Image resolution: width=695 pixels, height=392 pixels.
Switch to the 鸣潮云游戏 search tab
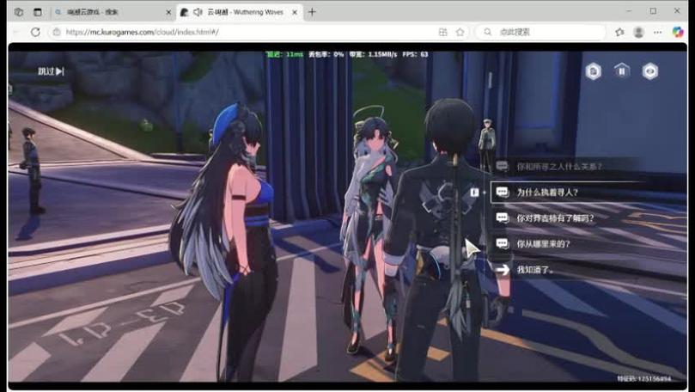point(112,12)
